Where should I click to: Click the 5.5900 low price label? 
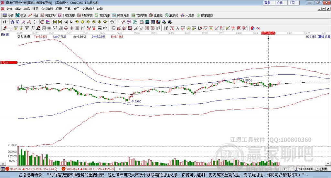137,101
